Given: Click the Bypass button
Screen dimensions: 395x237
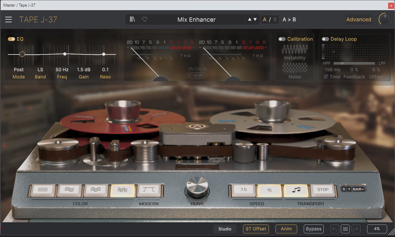Looking at the screenshot, I should pos(314,229).
